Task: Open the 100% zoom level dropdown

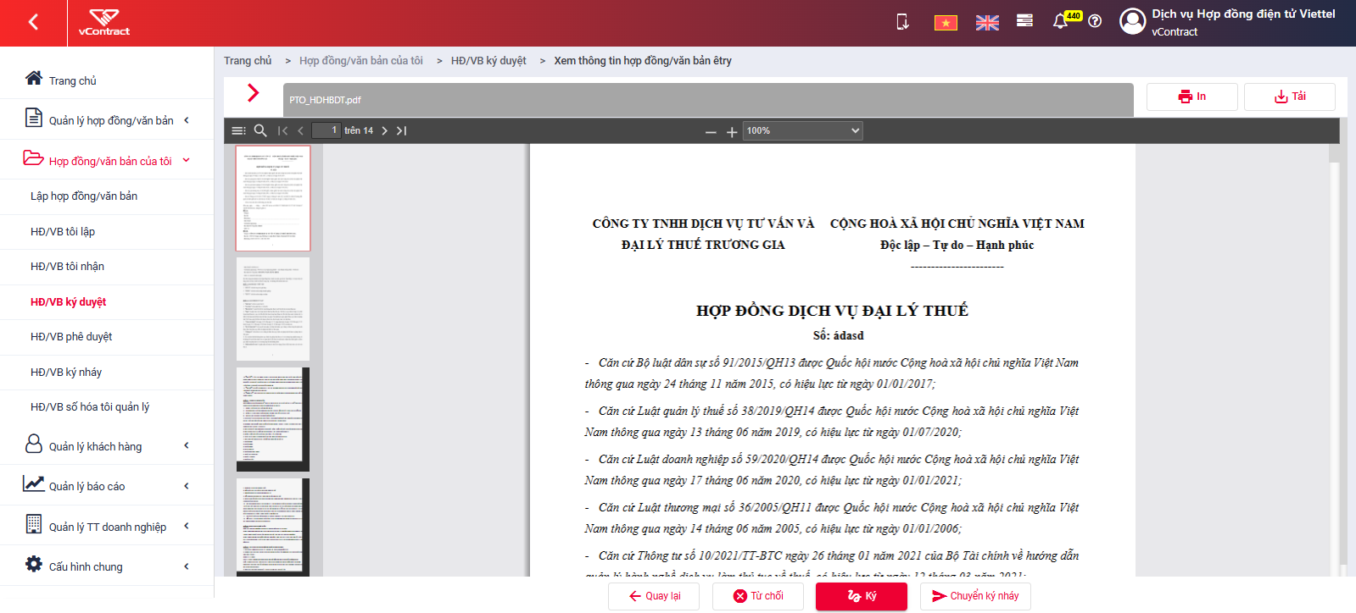Action: 802,130
